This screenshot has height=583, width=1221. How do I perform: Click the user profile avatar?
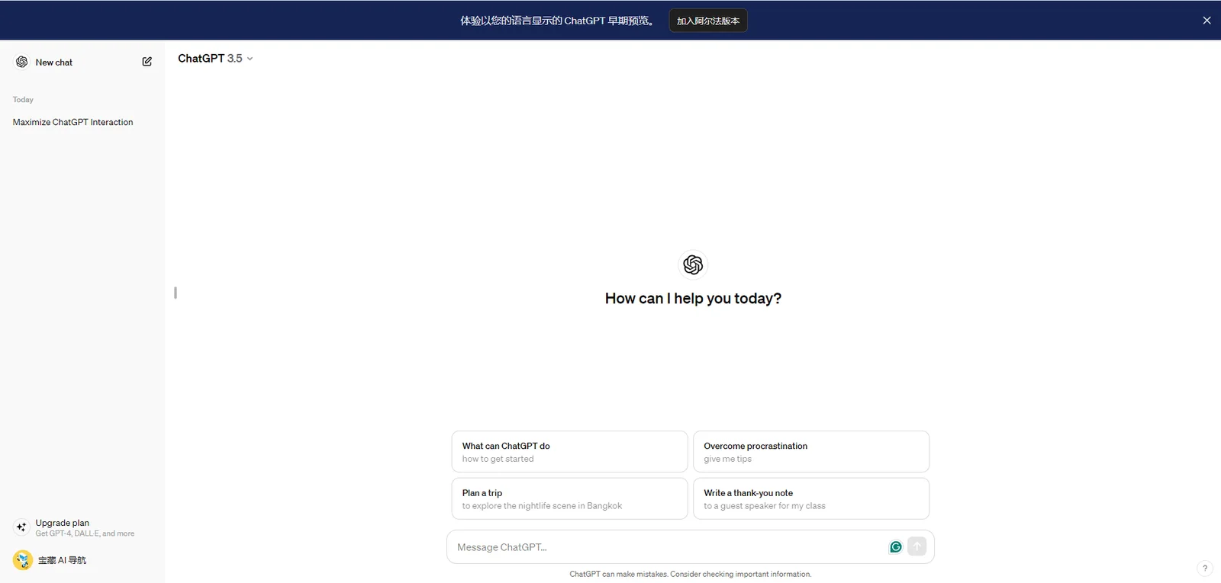coord(23,560)
